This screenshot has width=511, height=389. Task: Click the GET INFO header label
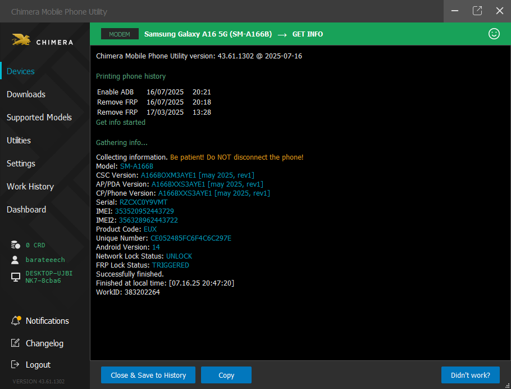[x=307, y=34]
